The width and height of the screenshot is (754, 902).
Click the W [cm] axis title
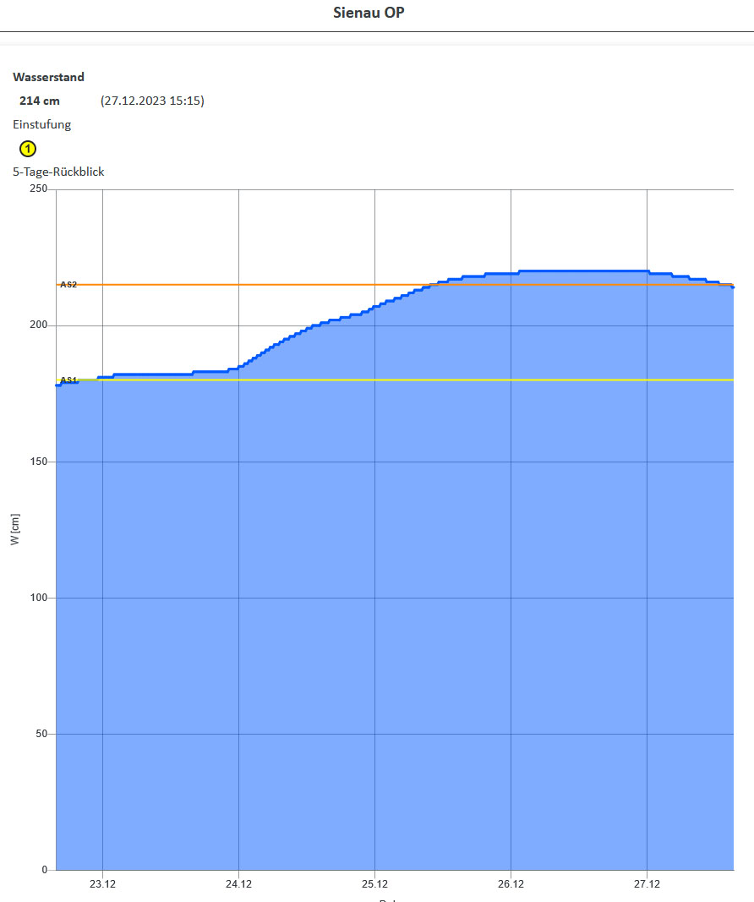click(x=15, y=529)
